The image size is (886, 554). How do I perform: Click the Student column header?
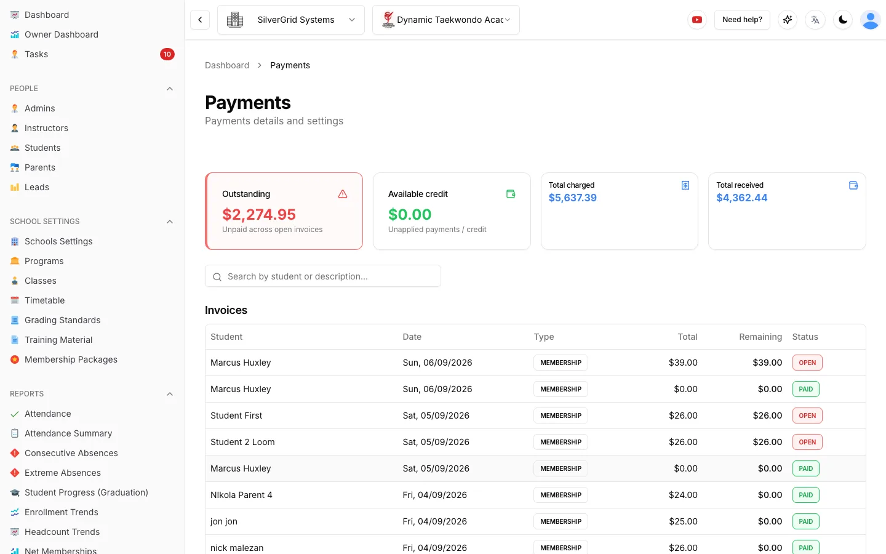coord(226,337)
